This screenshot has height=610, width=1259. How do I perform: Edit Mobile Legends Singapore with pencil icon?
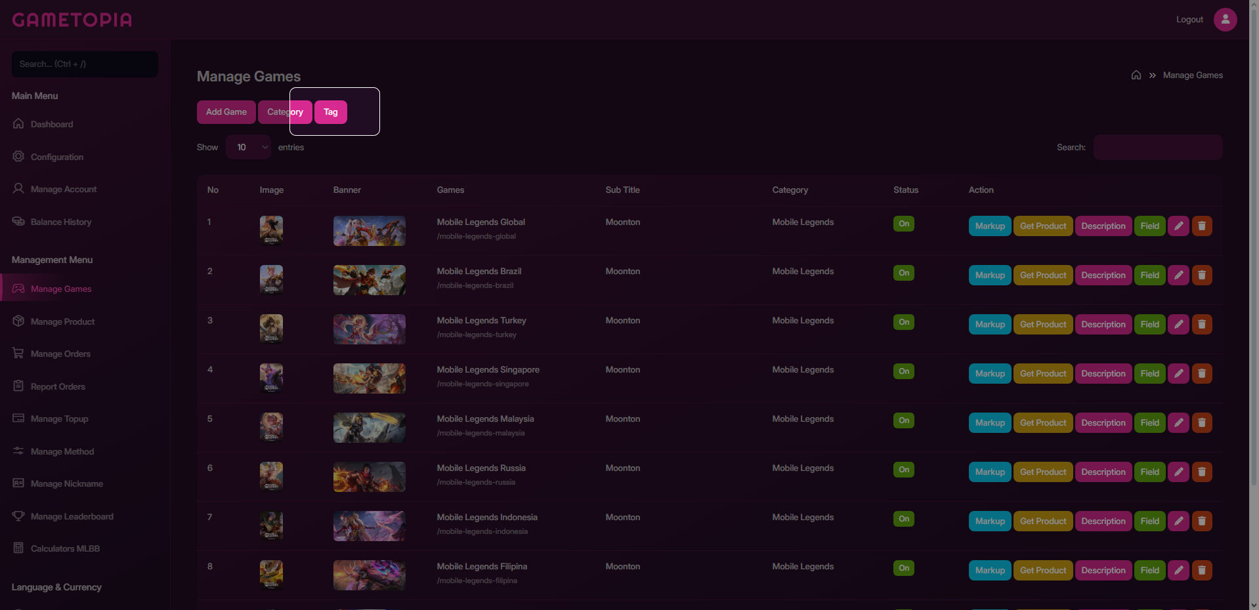click(x=1178, y=373)
